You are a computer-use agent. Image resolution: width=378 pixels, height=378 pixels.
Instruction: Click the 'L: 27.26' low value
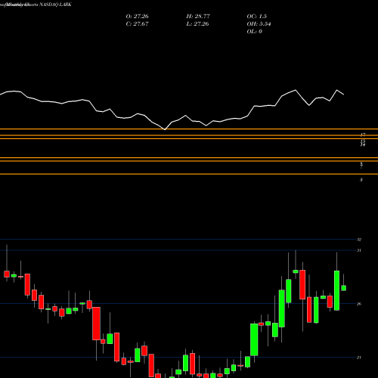(198, 24)
